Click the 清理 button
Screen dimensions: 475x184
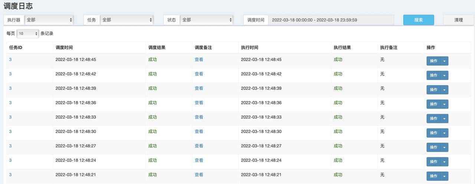458,20
